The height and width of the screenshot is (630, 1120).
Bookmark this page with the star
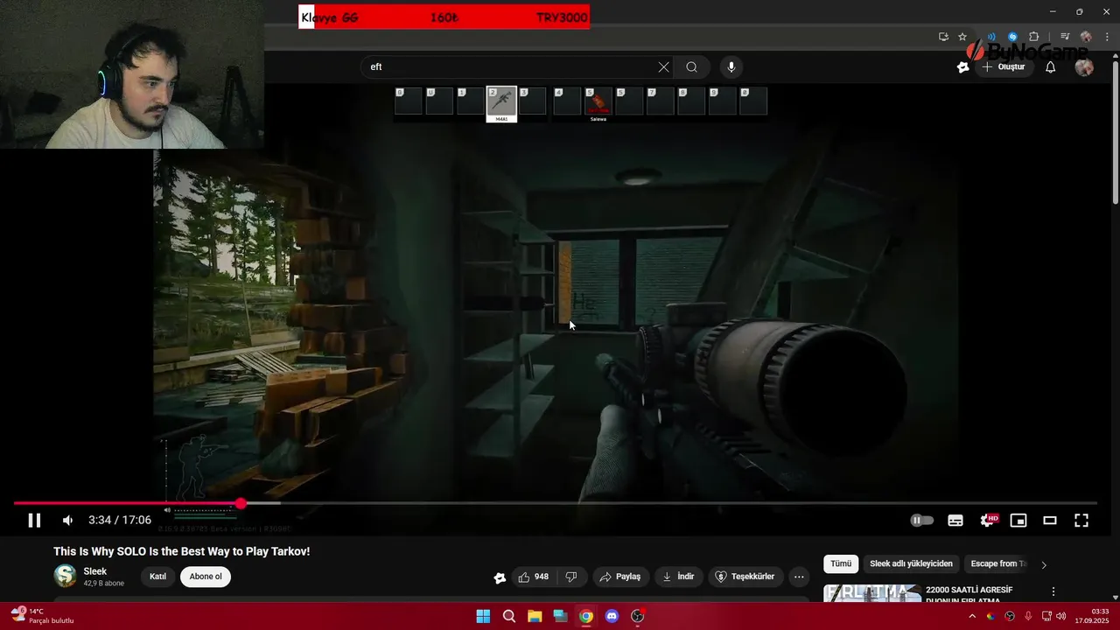coord(962,37)
